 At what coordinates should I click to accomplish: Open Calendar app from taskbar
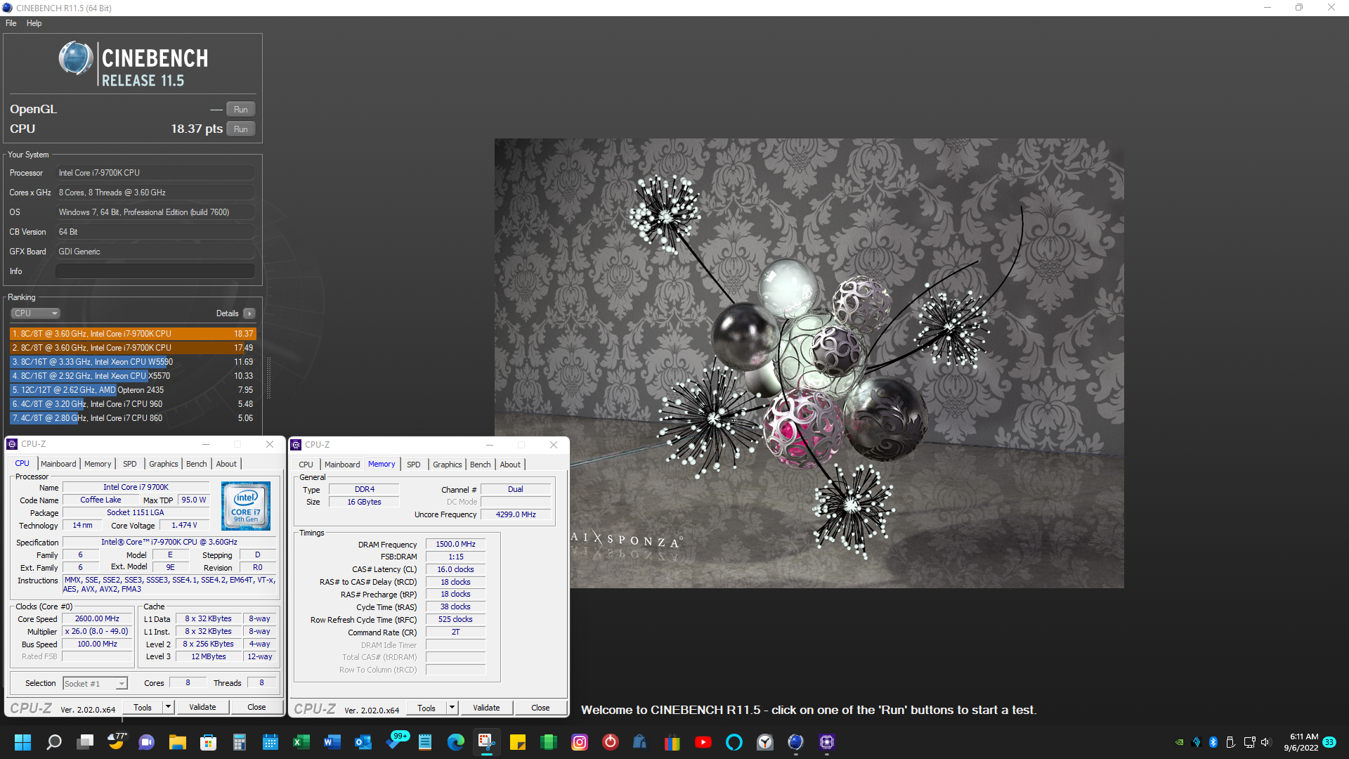[271, 742]
